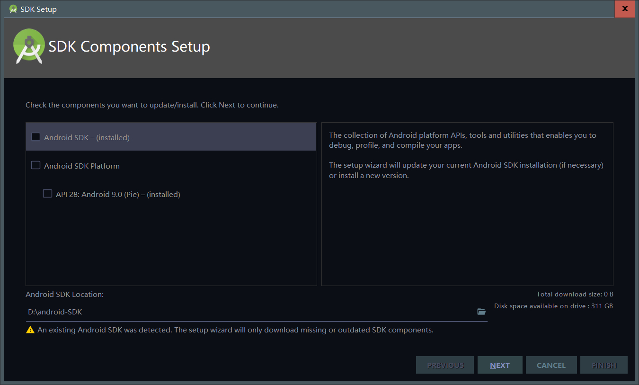Select the API 28: Android 9.0 (Pie) label
Image resolution: width=639 pixels, height=385 pixels.
(118, 194)
